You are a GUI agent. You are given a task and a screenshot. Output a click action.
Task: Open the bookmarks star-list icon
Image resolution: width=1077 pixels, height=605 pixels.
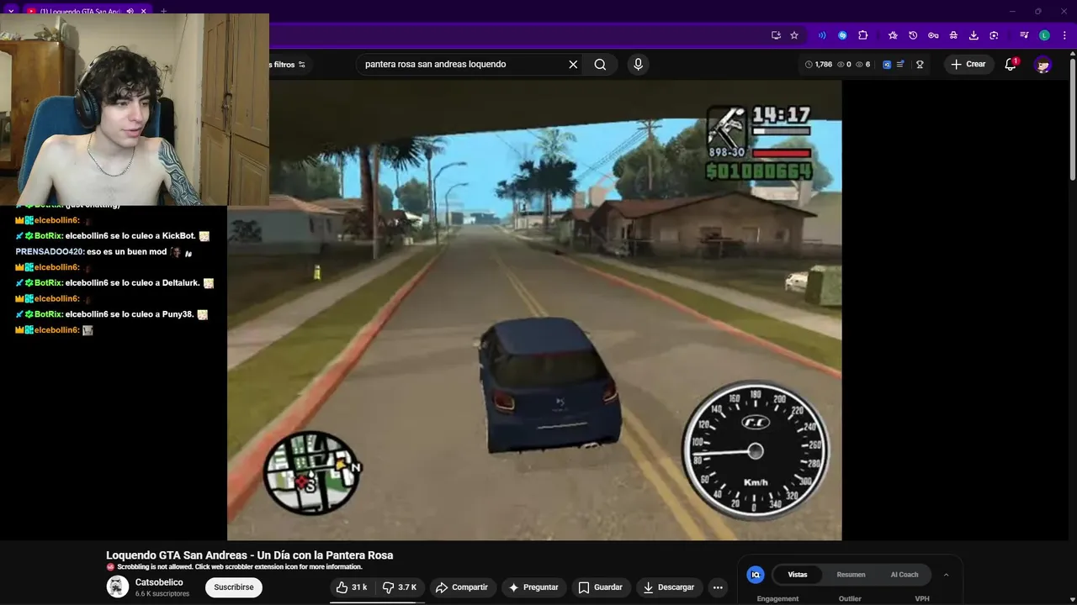[x=893, y=35]
